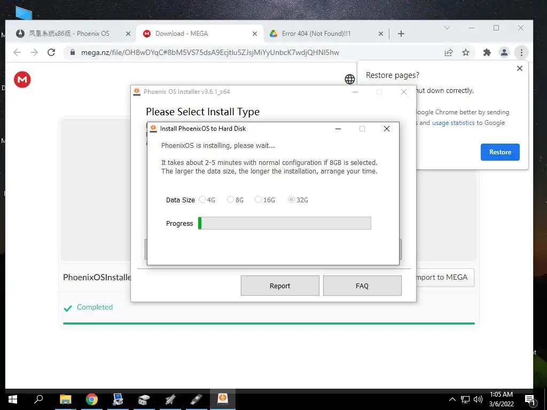
Task: Click the URL address field
Action: pos(253,52)
